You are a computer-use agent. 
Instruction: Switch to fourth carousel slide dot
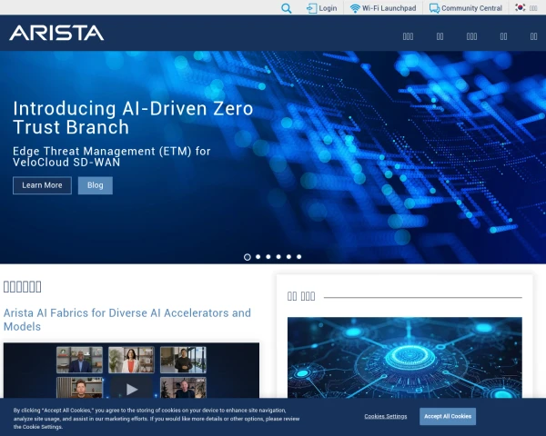[278, 256]
